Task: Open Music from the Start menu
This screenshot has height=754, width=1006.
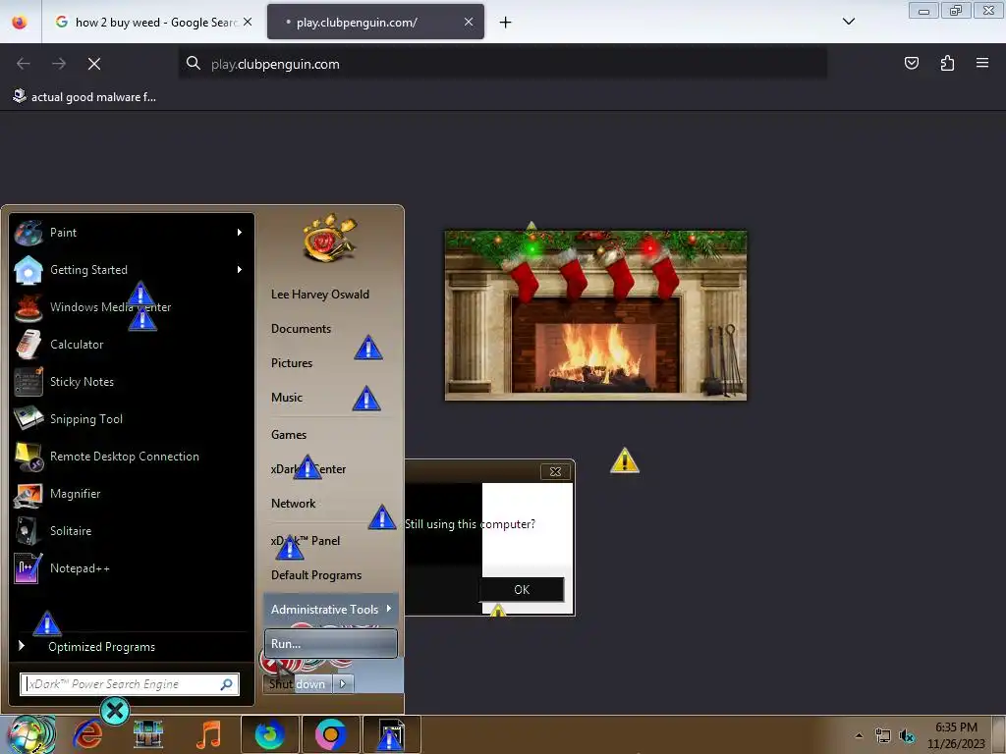Action: pyautogui.click(x=287, y=398)
